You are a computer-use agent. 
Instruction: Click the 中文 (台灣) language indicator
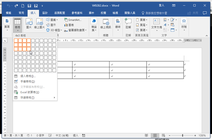point(62,136)
